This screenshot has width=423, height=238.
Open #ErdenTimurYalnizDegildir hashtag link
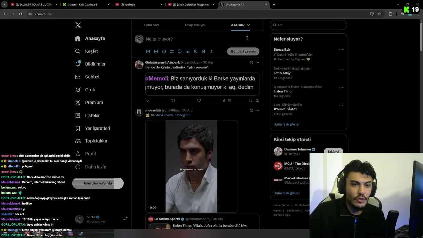(x=171, y=115)
